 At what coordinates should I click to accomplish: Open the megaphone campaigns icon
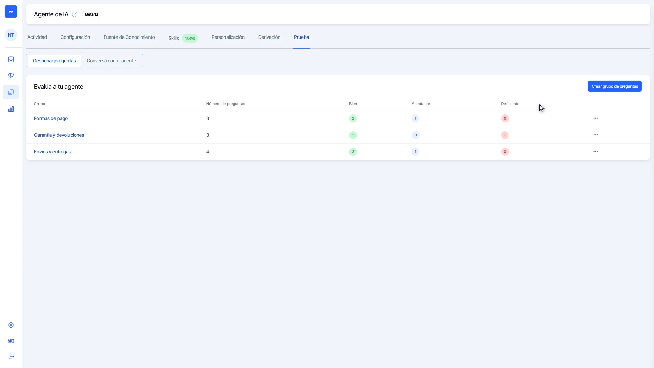(11, 75)
